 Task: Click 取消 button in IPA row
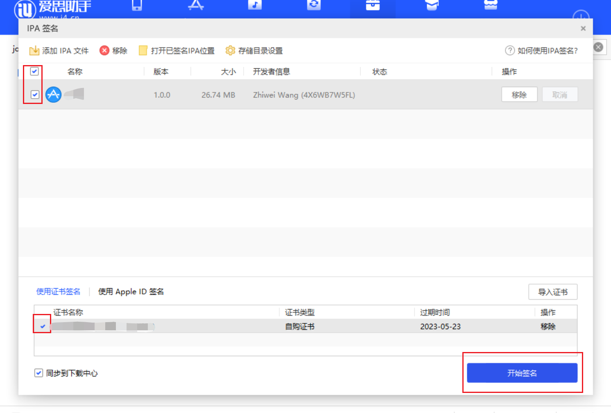560,95
